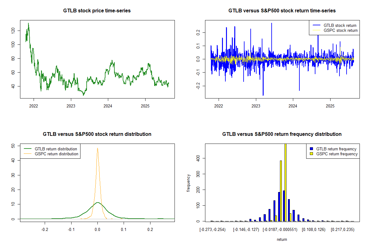Image resolution: width=370 pixels, height=247 pixels.
Task: Click the 'GTLB return distribution' legend label
Action: [56, 149]
